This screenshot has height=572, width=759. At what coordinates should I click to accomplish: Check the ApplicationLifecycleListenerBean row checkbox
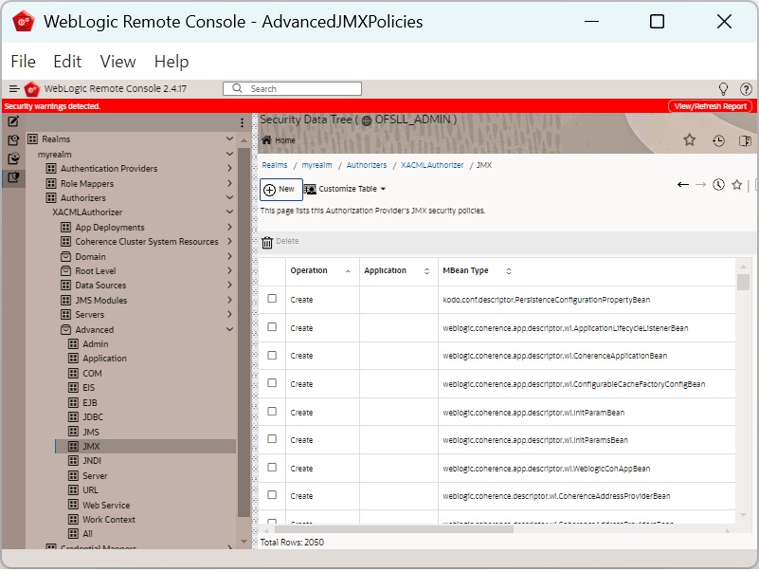coord(272,327)
